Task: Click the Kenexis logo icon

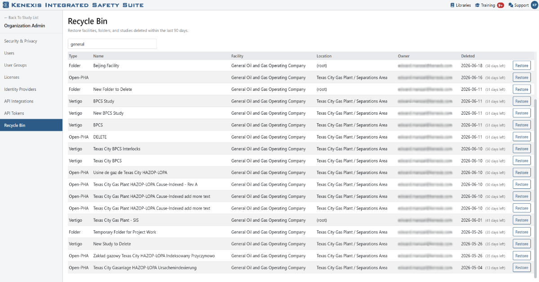Action: (5, 5)
